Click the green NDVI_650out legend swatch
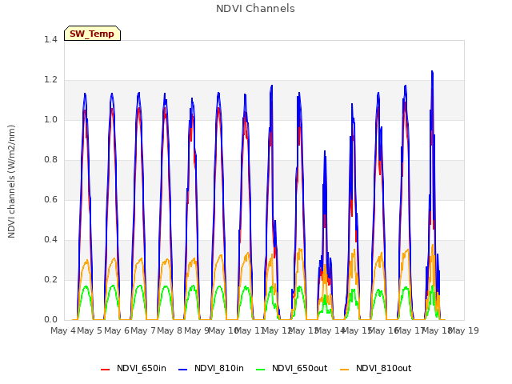This screenshot has width=512, height=384. 260,370
